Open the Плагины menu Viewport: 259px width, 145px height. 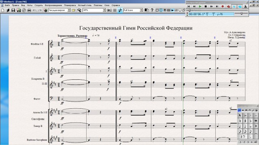(98, 5)
